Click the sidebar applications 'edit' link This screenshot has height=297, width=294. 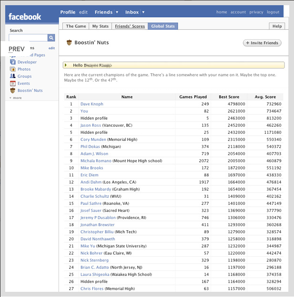[x=52, y=48]
